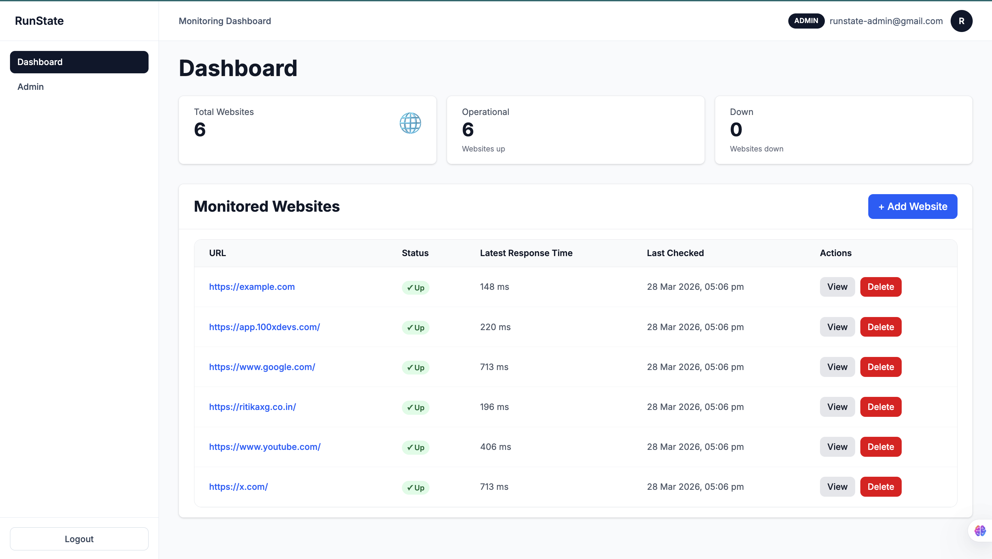Image resolution: width=992 pixels, height=559 pixels.
Task: Delete the www.google.com website
Action: tap(880, 367)
